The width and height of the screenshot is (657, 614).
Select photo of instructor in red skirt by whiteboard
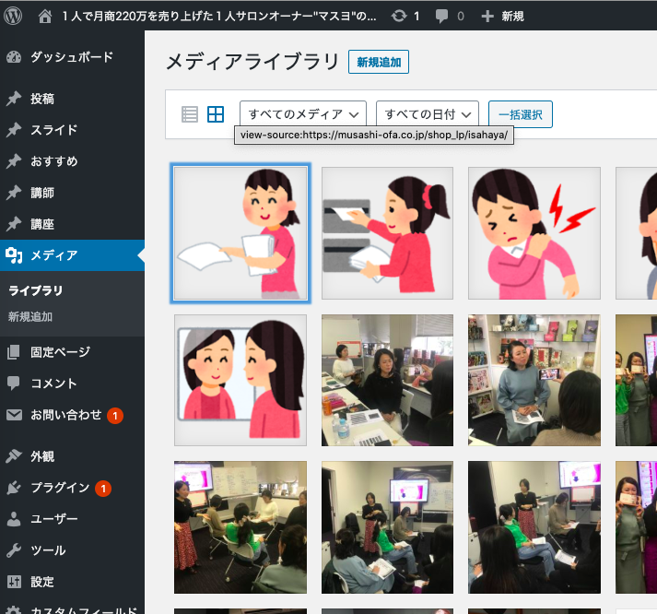pos(241,527)
